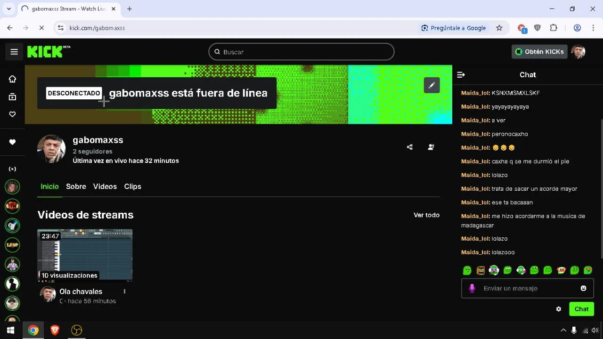Click Pregúntale a Google button
603x339 pixels.
454,28
